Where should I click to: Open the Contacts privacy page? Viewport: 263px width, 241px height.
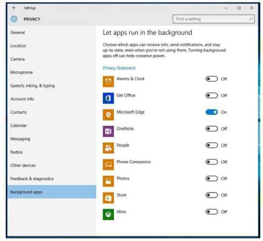click(51, 112)
